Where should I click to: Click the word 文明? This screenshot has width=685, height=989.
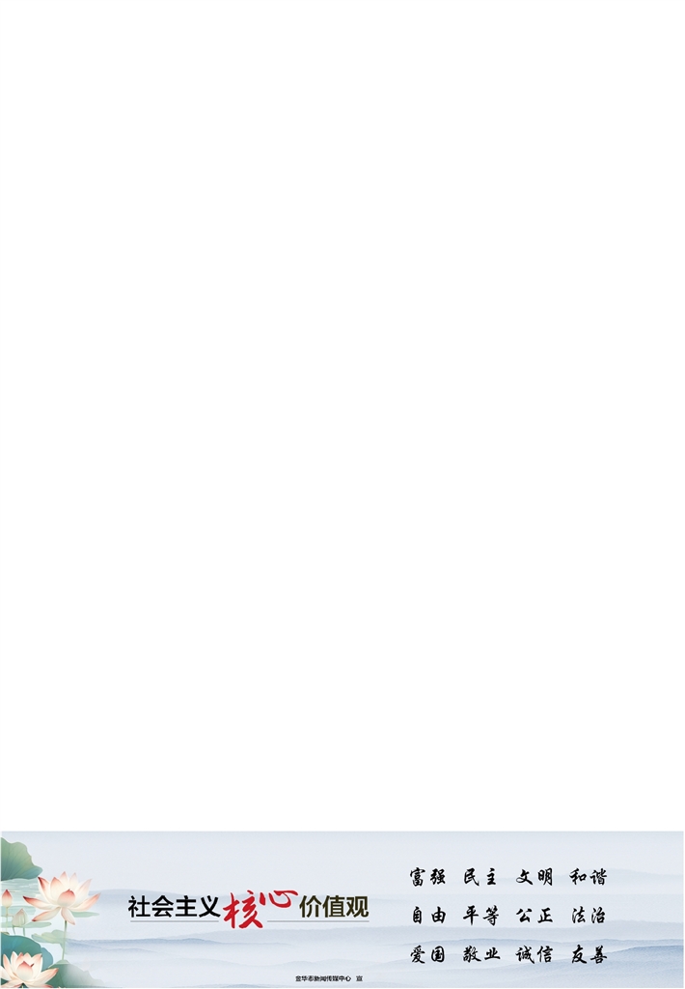pyautogui.click(x=534, y=877)
